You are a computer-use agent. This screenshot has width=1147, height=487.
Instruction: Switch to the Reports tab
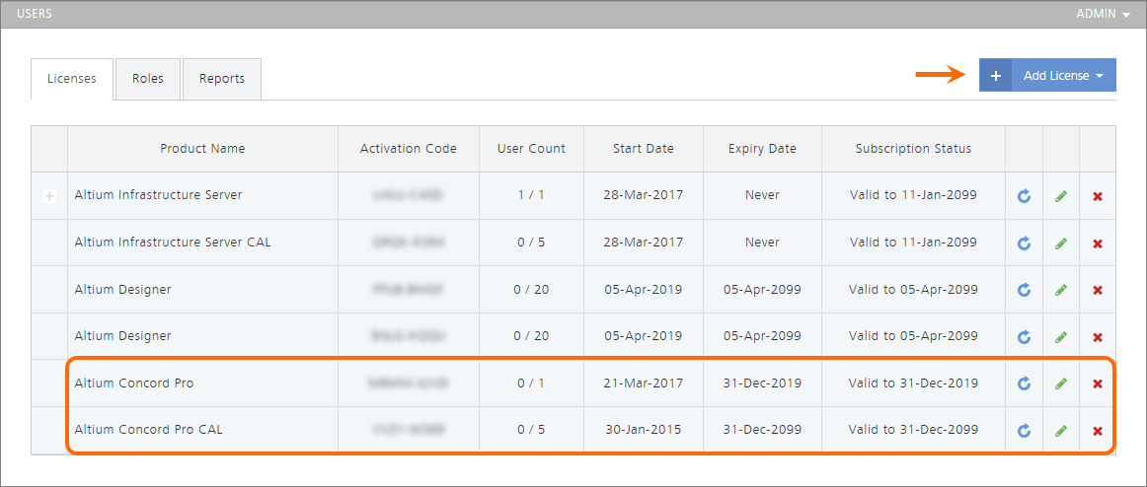point(221,79)
